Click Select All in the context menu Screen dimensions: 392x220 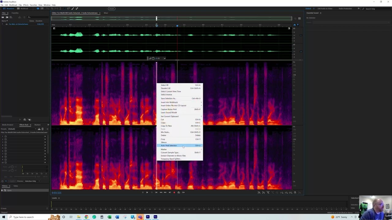pos(180,85)
